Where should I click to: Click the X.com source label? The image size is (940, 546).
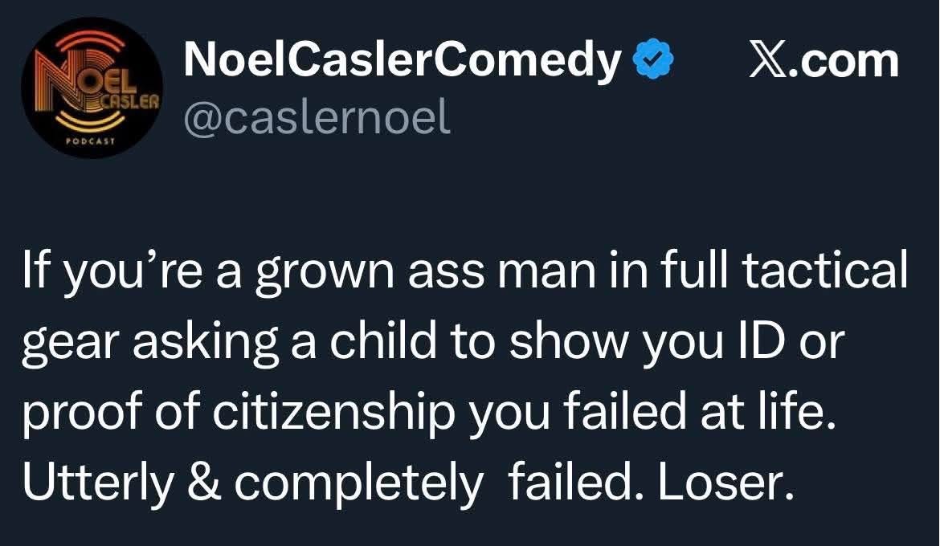tap(824, 61)
